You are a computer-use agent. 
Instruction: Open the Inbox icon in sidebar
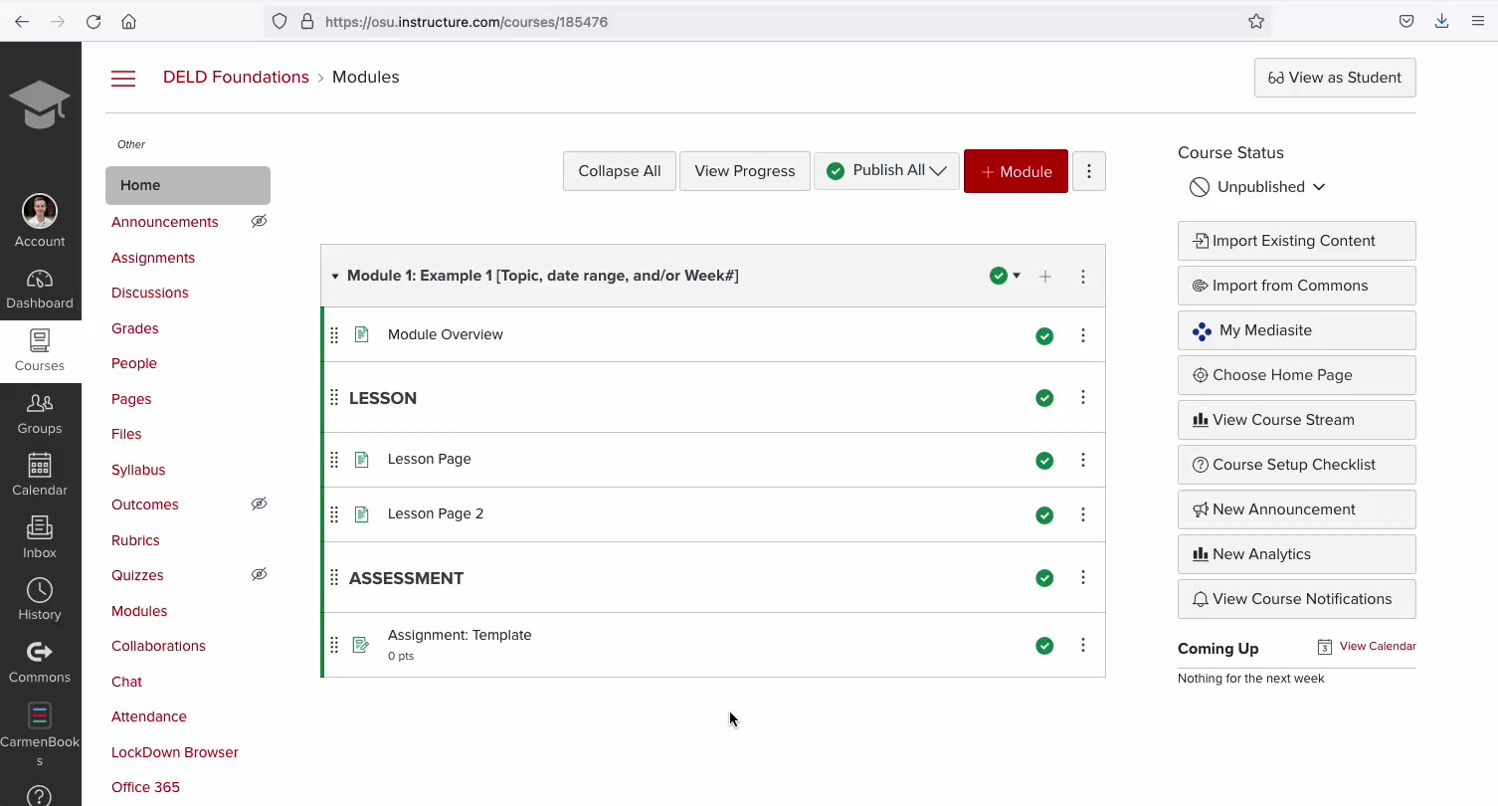point(40,528)
